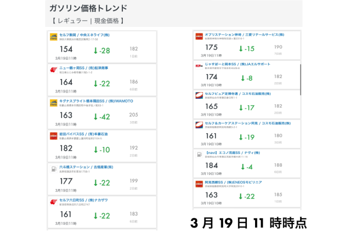Click the 184 price in the エコノ茂庭SS card
Image resolution: width=351 pixels, height=233 pixels.
[x=211, y=165]
